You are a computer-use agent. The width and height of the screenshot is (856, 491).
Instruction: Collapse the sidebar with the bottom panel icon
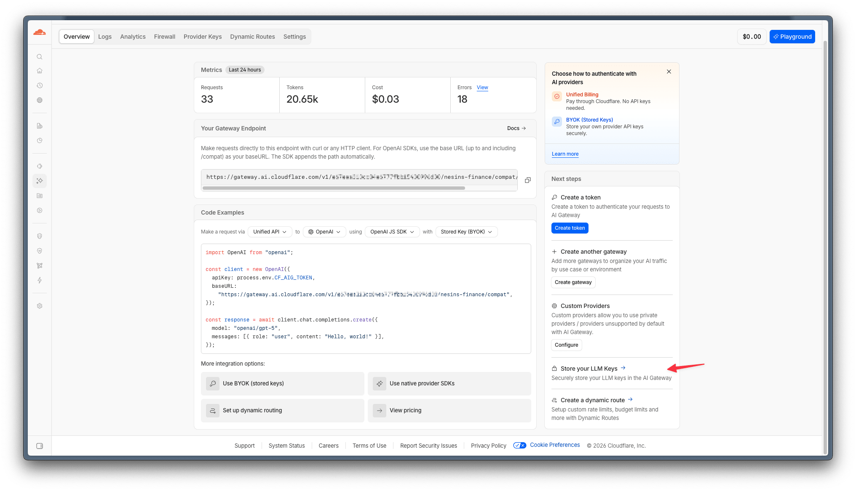pos(40,446)
